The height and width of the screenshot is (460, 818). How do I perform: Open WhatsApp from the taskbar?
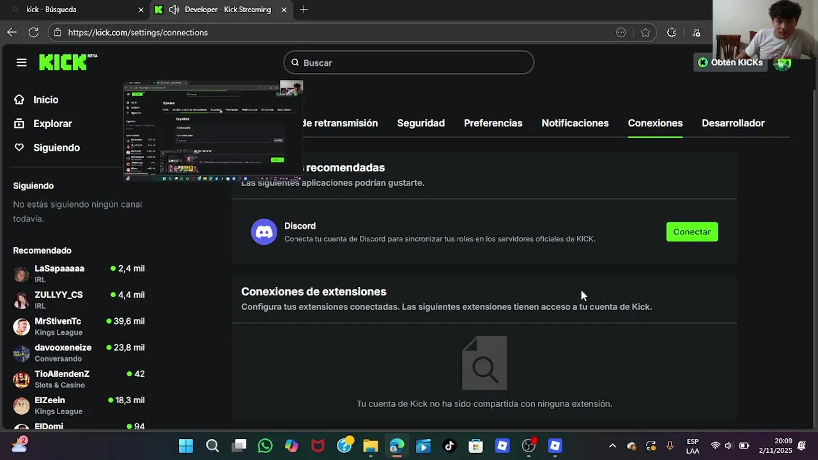tap(265, 446)
